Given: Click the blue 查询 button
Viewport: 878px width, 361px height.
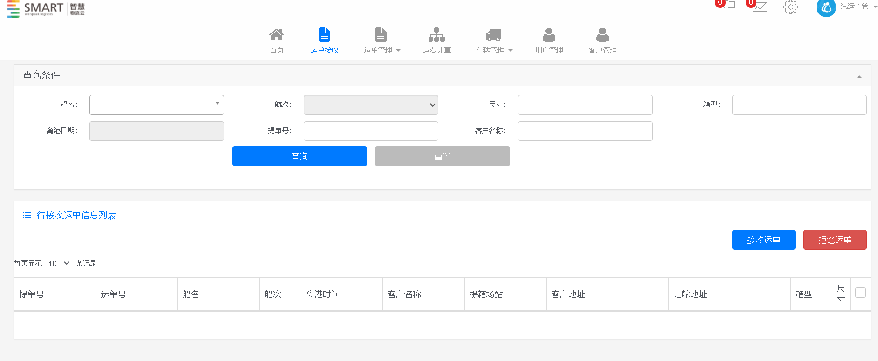Looking at the screenshot, I should pos(299,156).
